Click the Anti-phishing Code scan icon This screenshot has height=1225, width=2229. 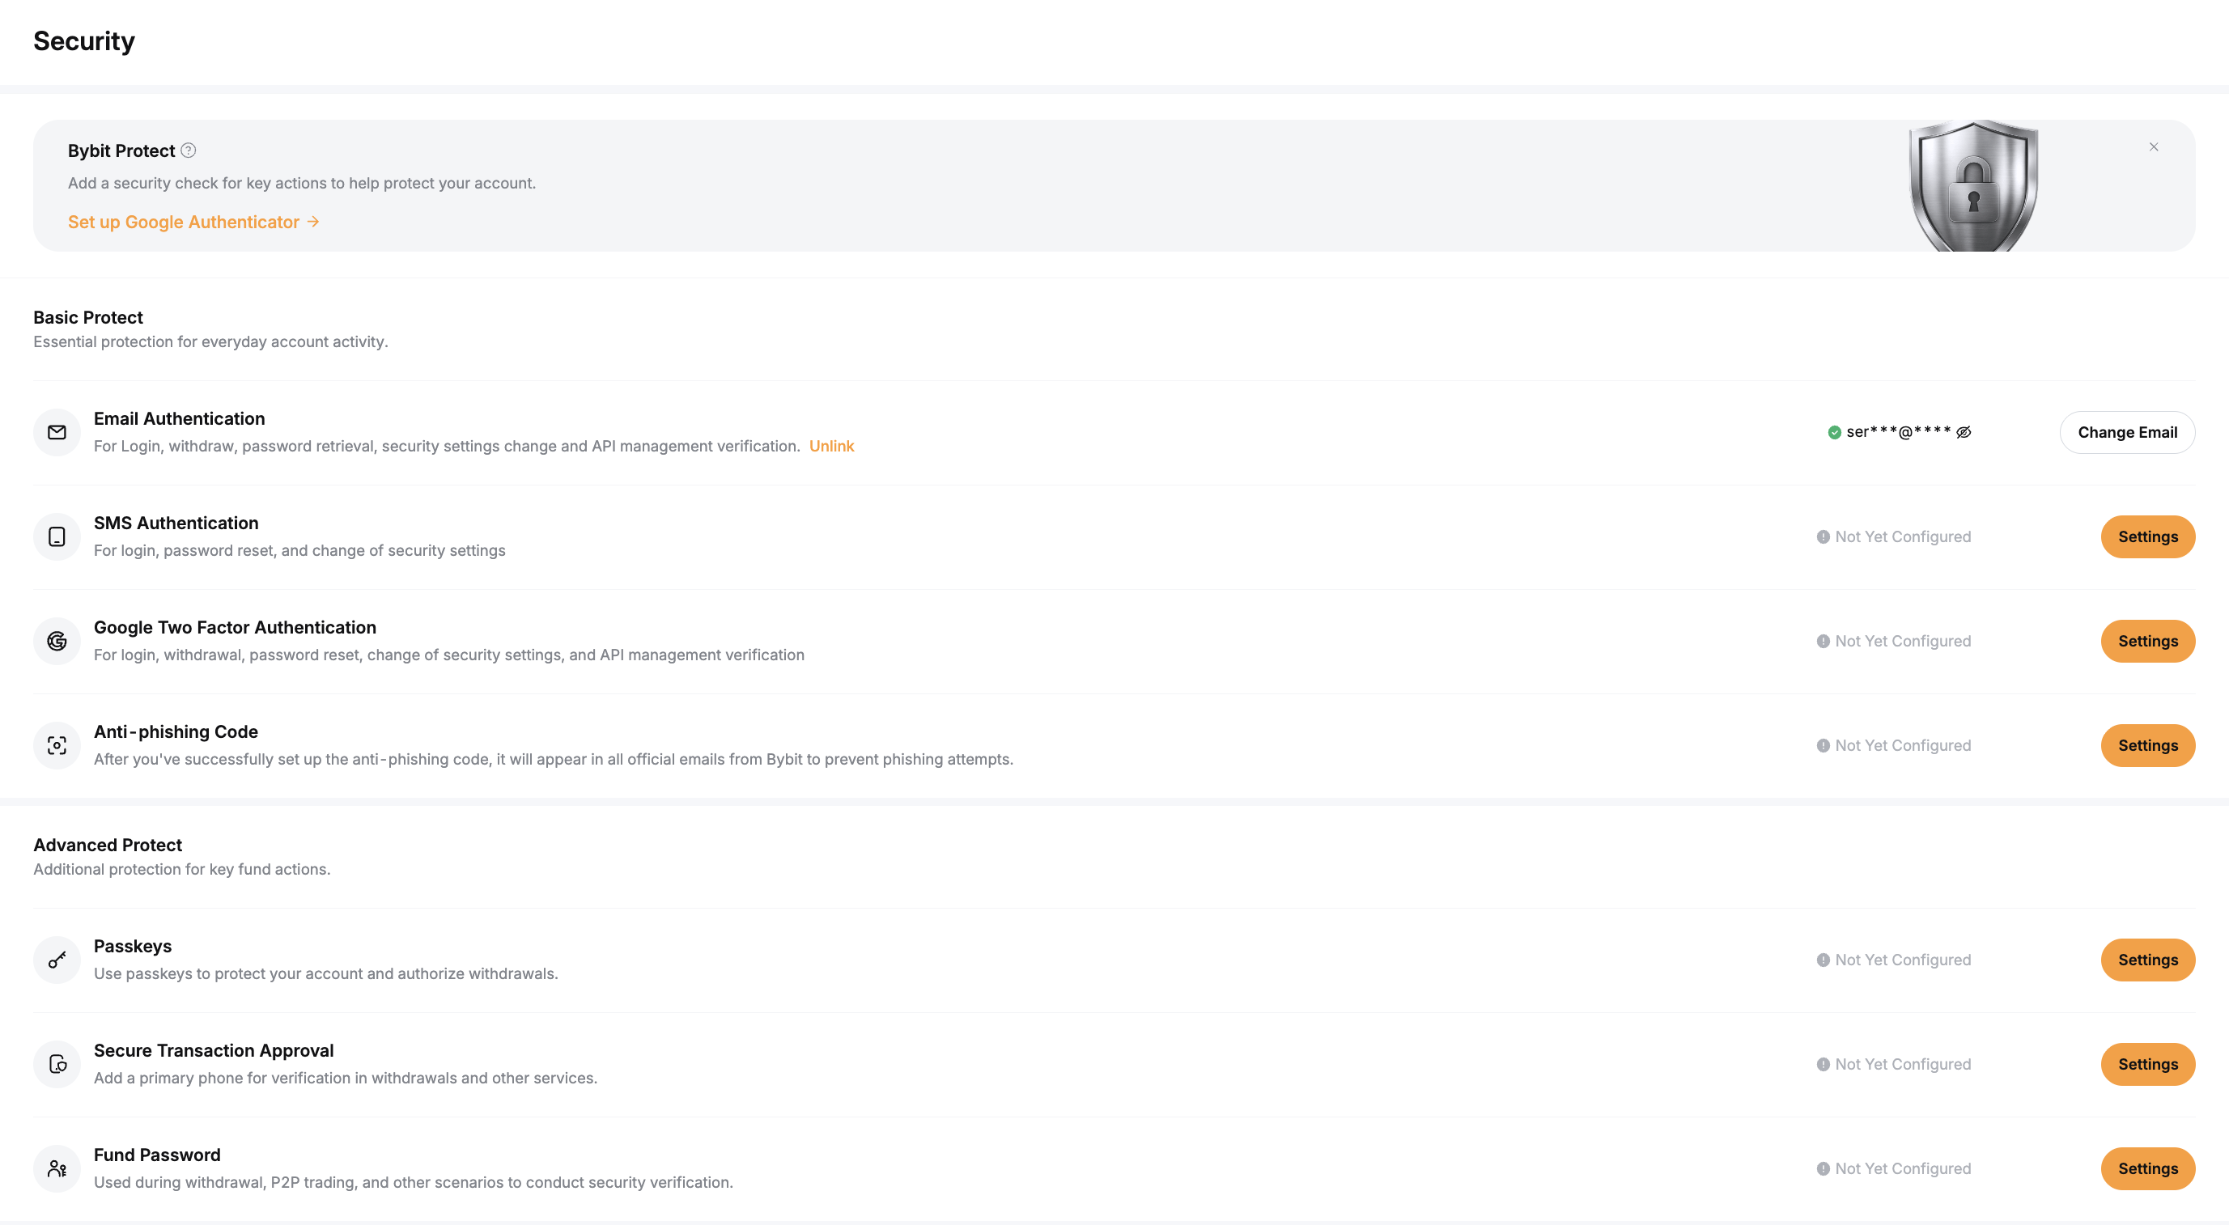tap(57, 746)
